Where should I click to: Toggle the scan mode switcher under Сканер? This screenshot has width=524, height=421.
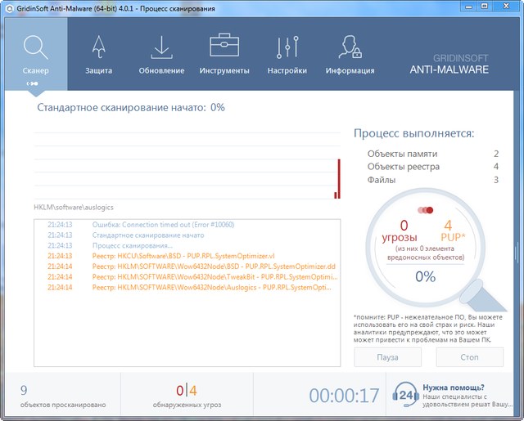pyautogui.click(x=32, y=83)
